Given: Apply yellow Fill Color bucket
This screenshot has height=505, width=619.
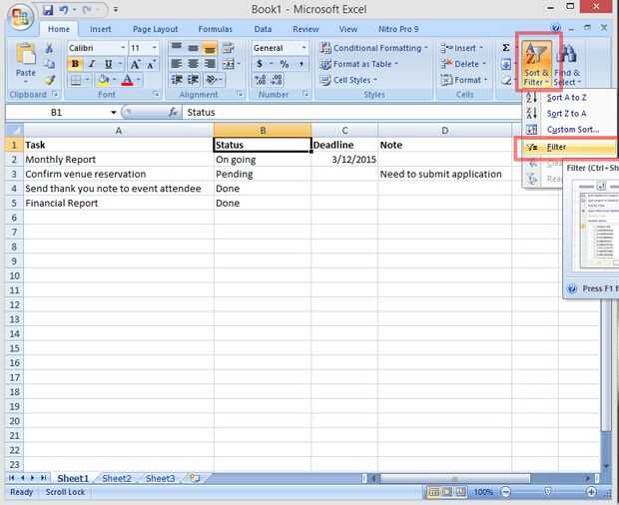Looking at the screenshot, I should [103, 80].
